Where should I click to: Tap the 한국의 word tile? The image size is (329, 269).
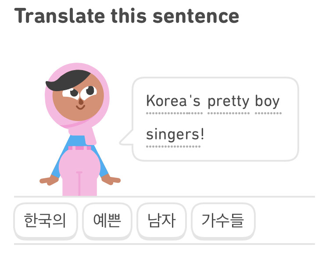tap(45, 220)
